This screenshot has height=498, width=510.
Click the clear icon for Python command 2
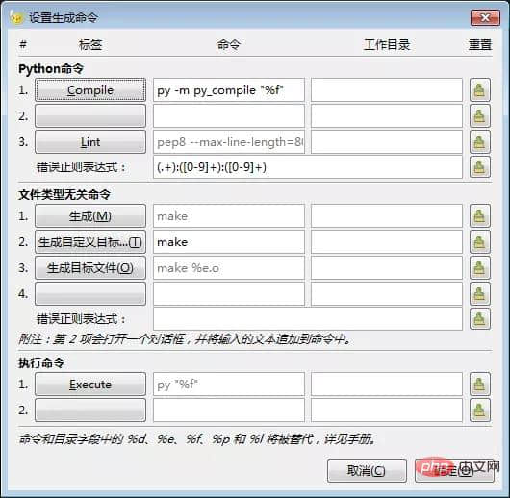(x=480, y=116)
